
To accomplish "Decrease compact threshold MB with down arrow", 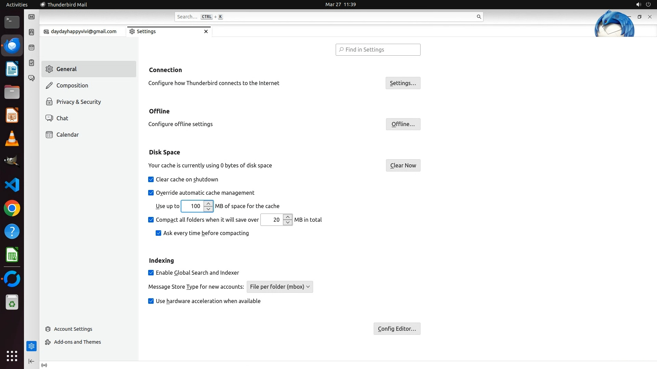I will [x=288, y=222].
